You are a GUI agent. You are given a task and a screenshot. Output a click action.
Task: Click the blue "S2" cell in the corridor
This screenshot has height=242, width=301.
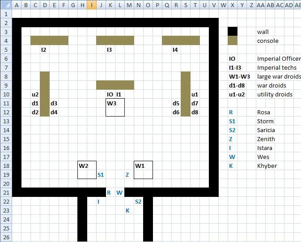(x=139, y=201)
